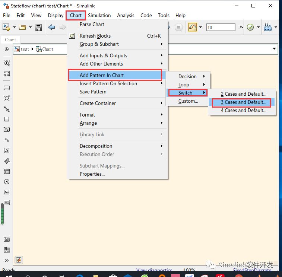Viewport: 282px width, 277px height.
Task: Open the Decomposition submenu
Action: (x=117, y=146)
